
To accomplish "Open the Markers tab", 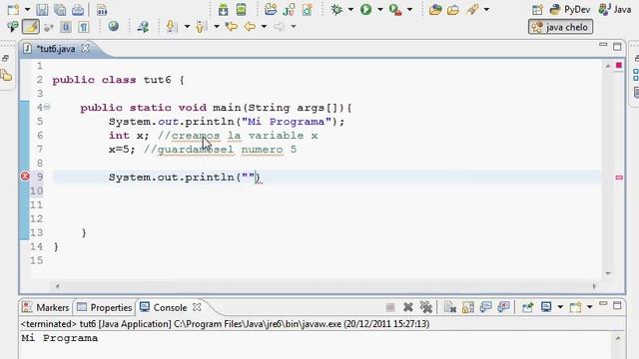I will (x=45, y=307).
